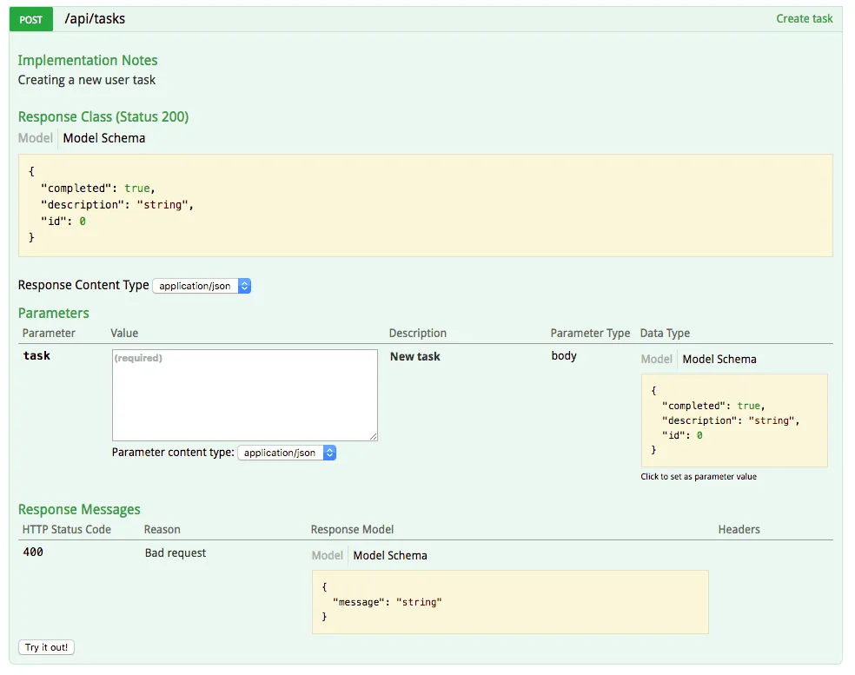Switch to Model tab under Response Class
855x675 pixels.
[36, 138]
